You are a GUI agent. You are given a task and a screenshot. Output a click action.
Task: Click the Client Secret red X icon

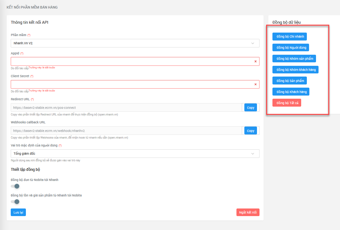click(255, 84)
